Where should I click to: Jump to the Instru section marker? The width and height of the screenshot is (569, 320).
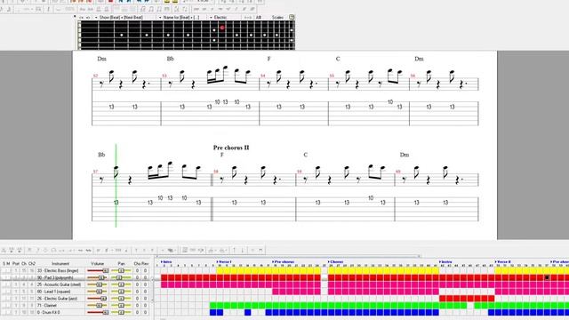[445, 261]
